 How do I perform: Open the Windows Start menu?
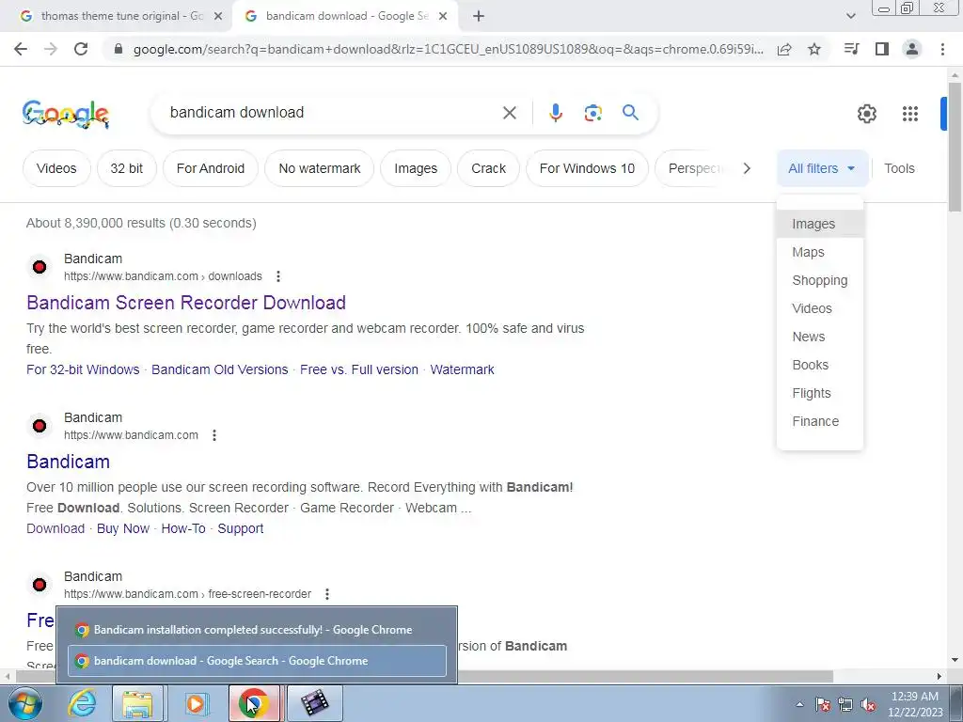pyautogui.click(x=24, y=703)
